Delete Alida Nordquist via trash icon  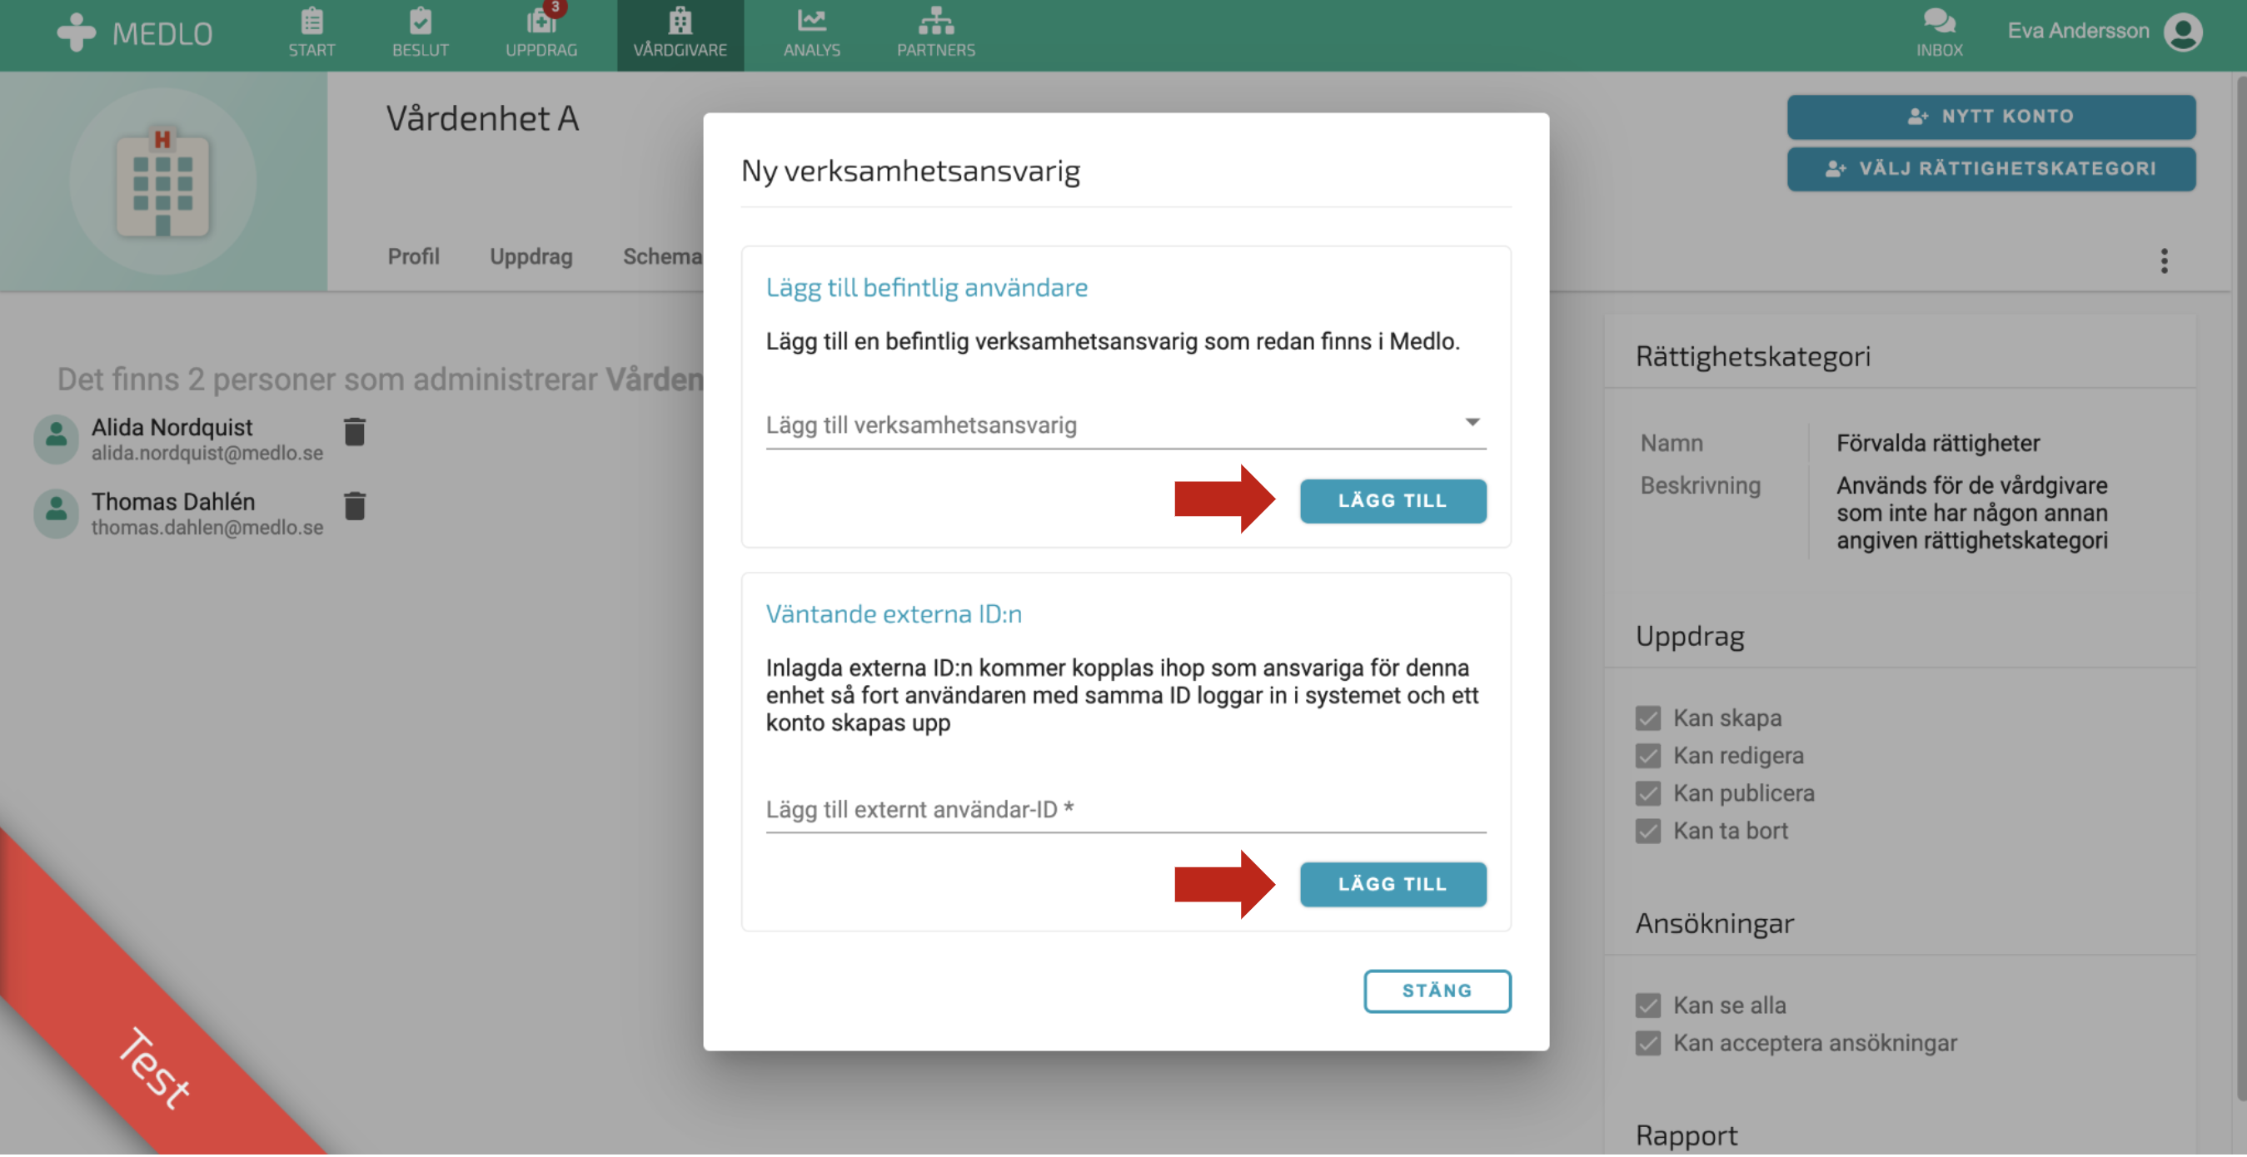[x=354, y=433]
